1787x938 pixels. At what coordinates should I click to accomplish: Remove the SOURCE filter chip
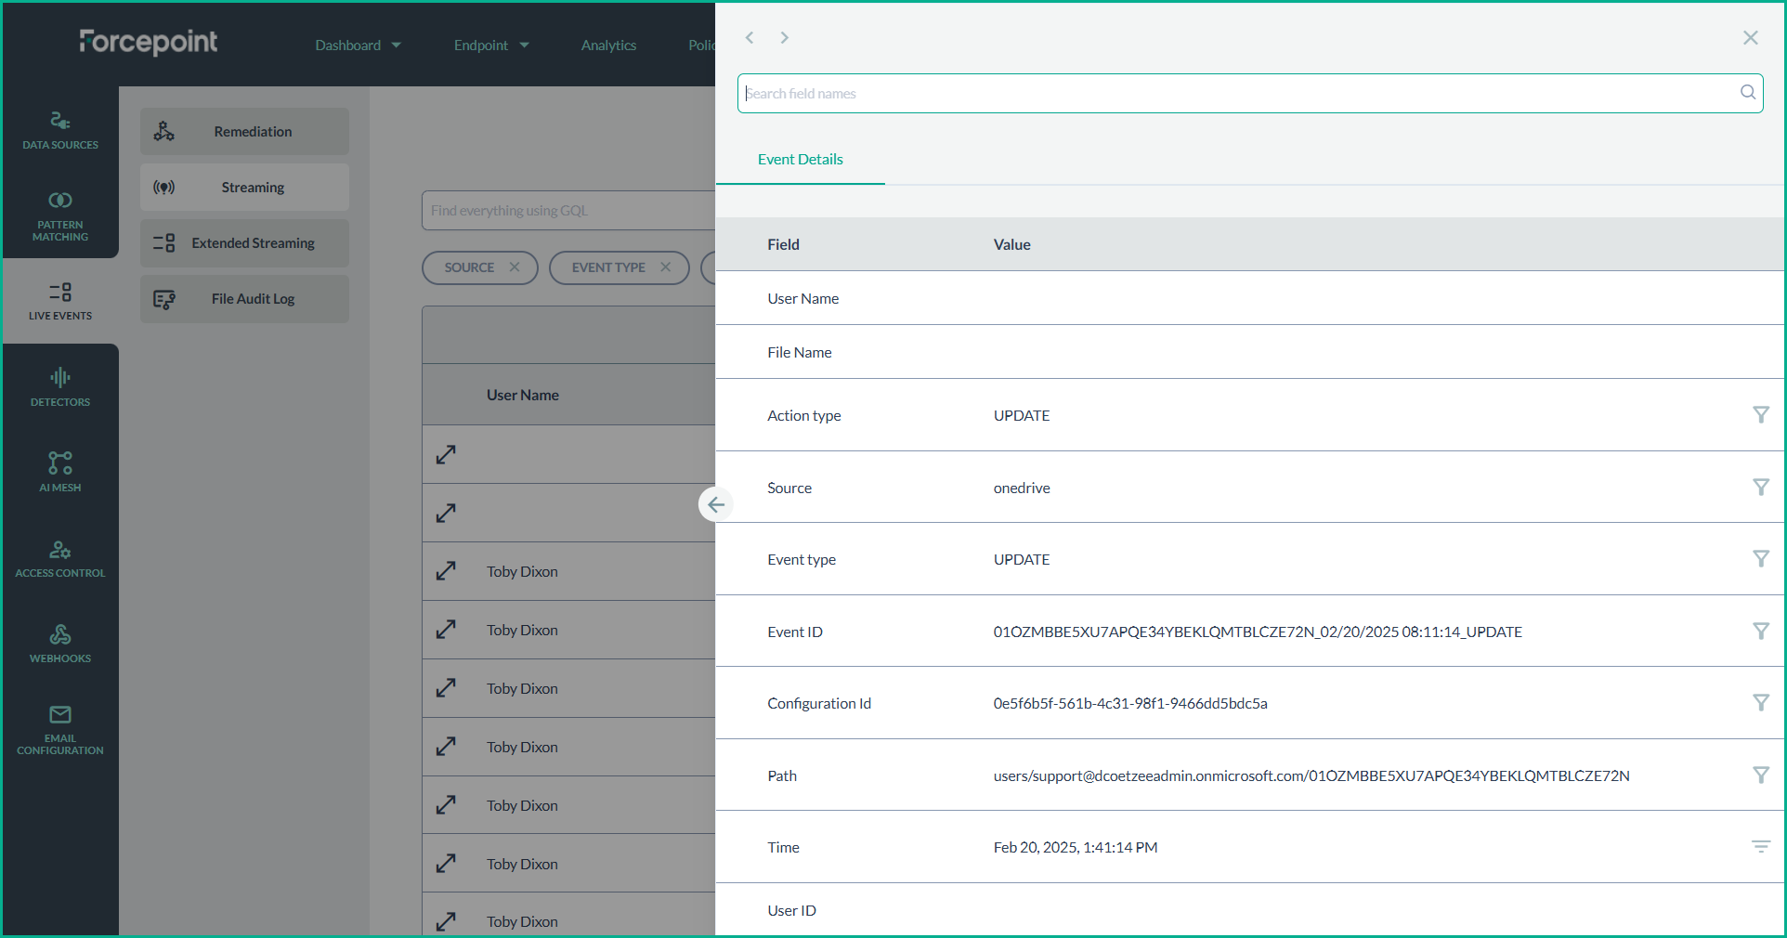coord(515,267)
